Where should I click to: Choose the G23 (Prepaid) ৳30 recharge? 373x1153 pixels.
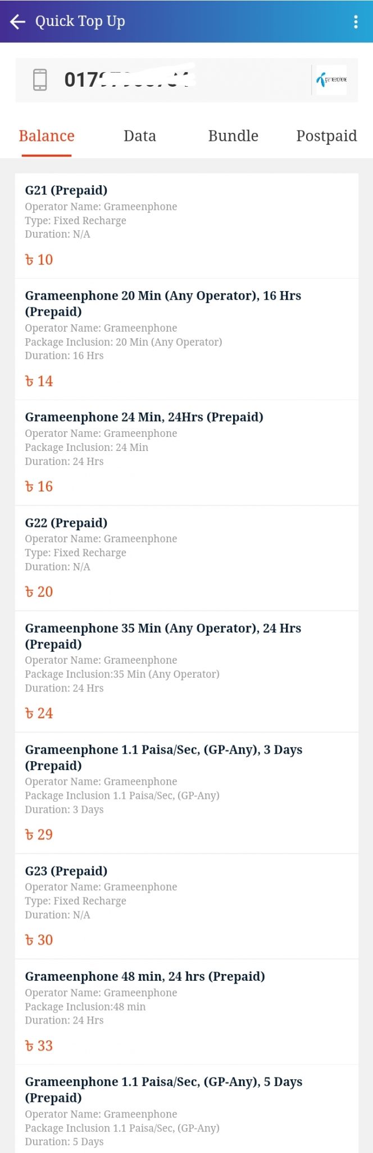tap(186, 906)
